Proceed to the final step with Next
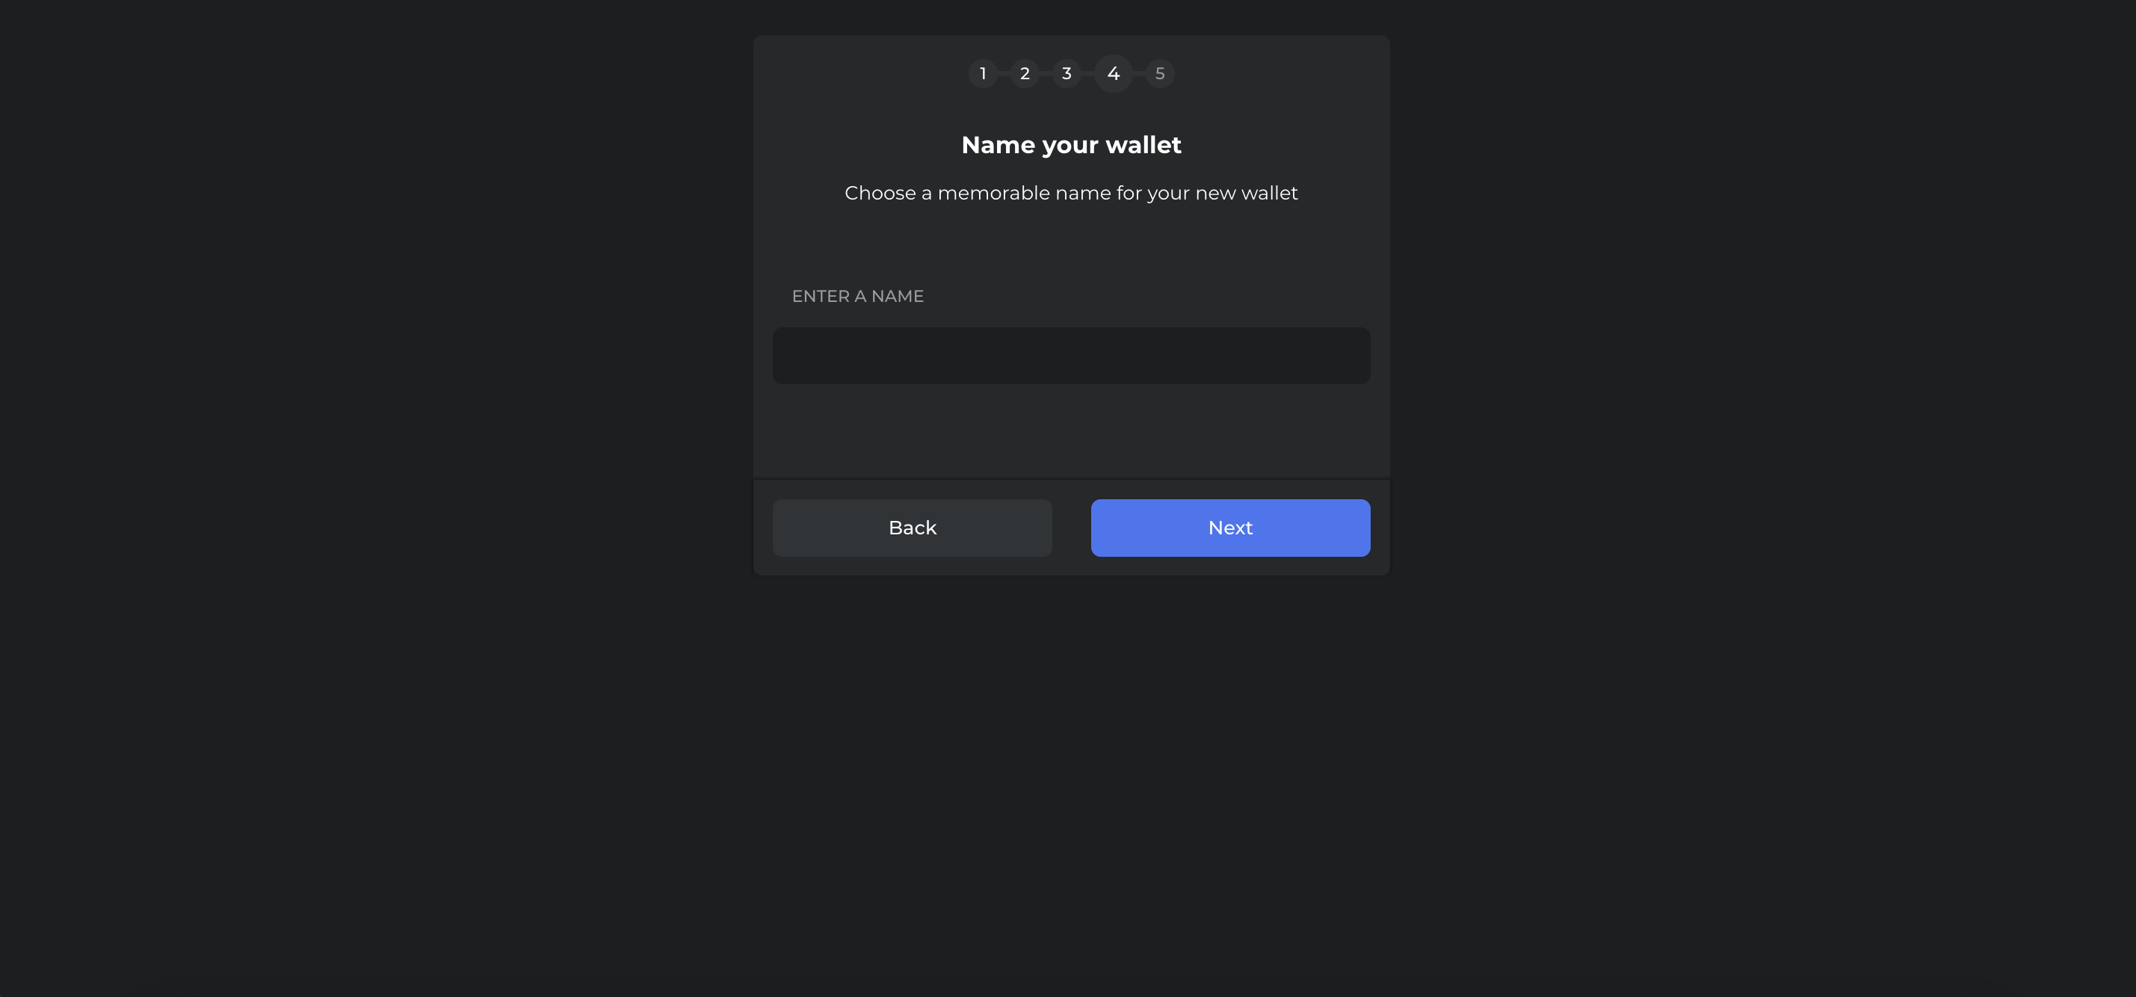The image size is (2136, 997). coord(1230,528)
